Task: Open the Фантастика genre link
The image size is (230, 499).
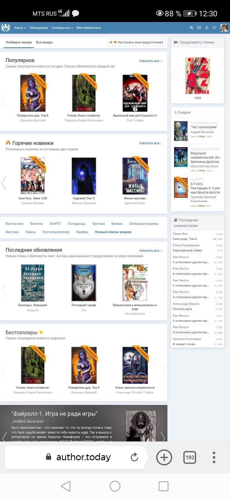Action: 14,224
